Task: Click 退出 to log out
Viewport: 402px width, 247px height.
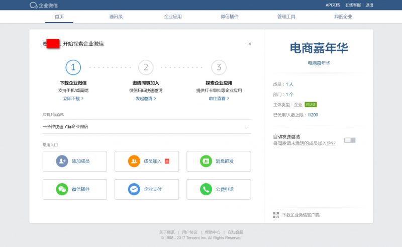Action: tap(369, 5)
